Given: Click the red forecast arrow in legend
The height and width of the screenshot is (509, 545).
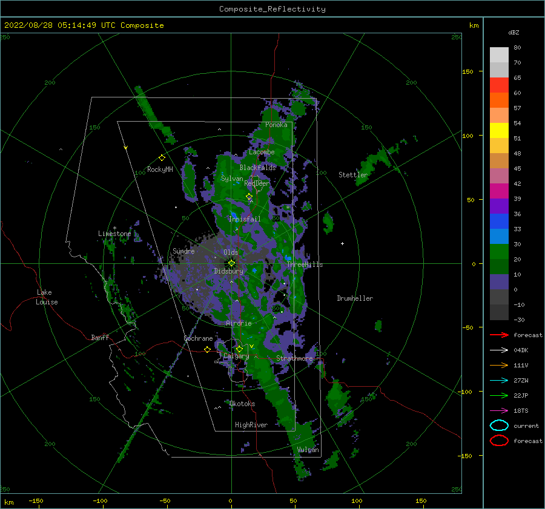Looking at the screenshot, I should coord(499,335).
